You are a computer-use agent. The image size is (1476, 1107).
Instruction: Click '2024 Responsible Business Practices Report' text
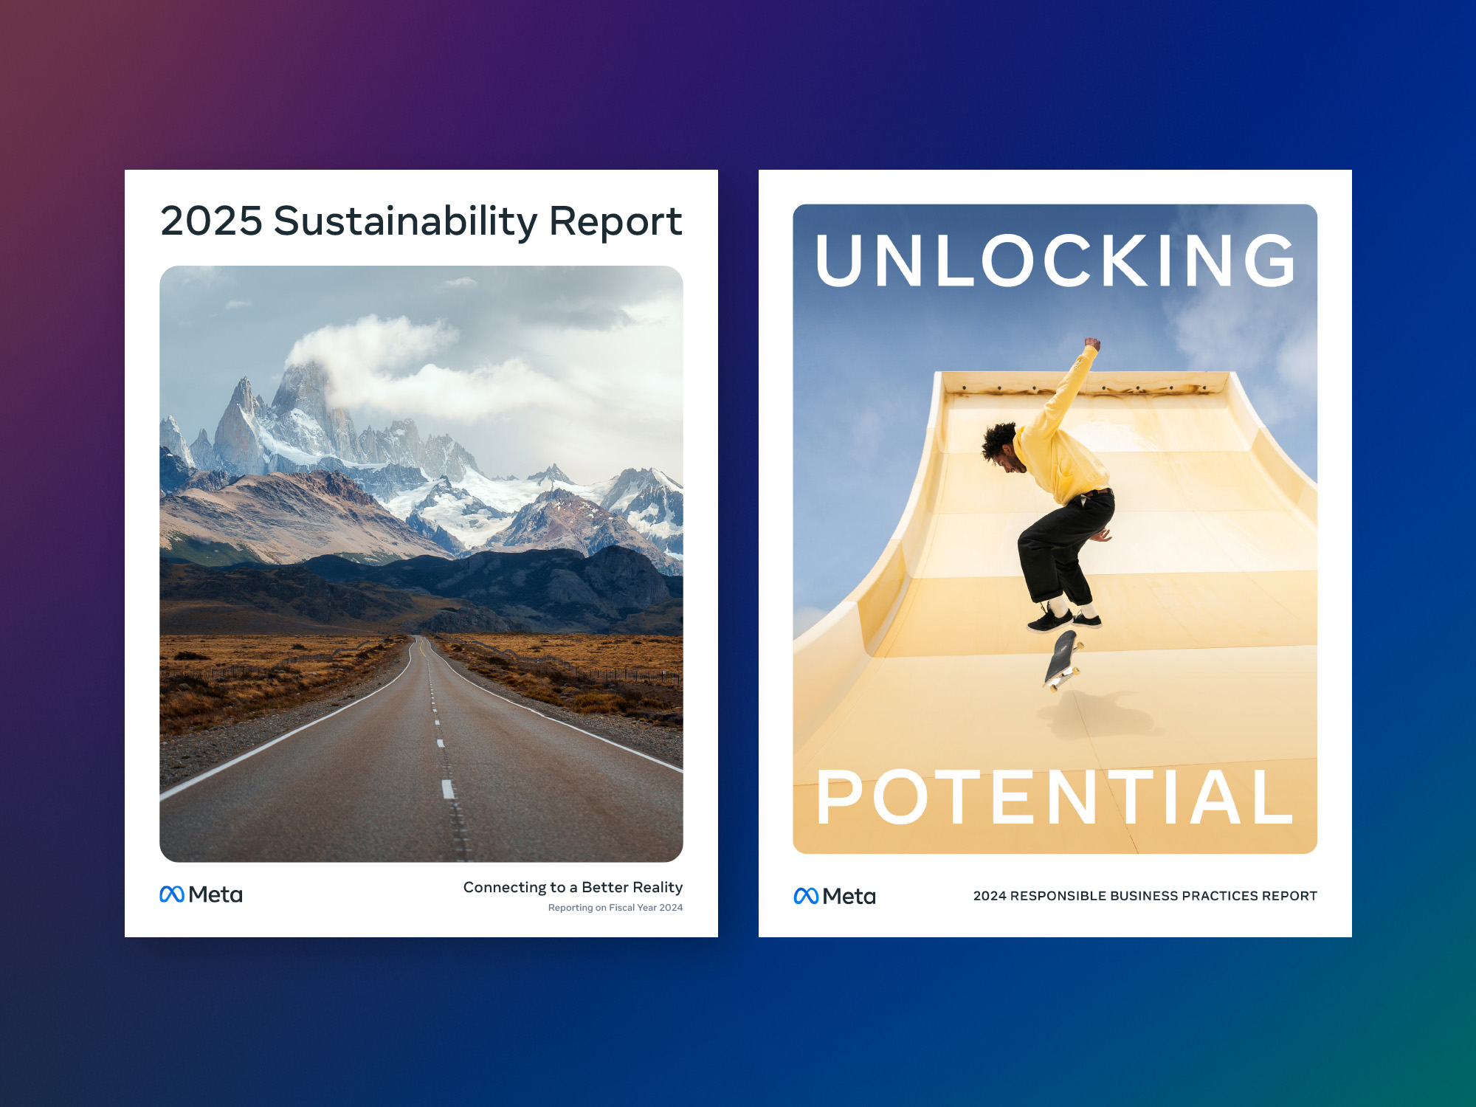pos(1145,896)
